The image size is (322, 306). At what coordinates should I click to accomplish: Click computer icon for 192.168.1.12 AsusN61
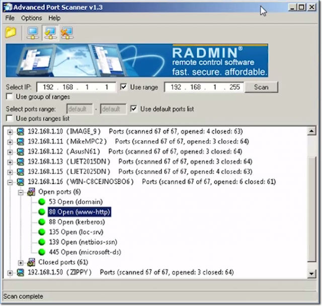[x=20, y=152]
